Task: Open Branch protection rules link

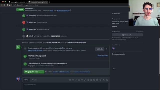Action: point(35,50)
